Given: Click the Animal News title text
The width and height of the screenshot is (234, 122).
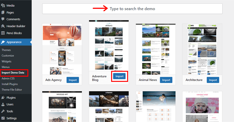Looking at the screenshot, I should [x=148, y=80].
